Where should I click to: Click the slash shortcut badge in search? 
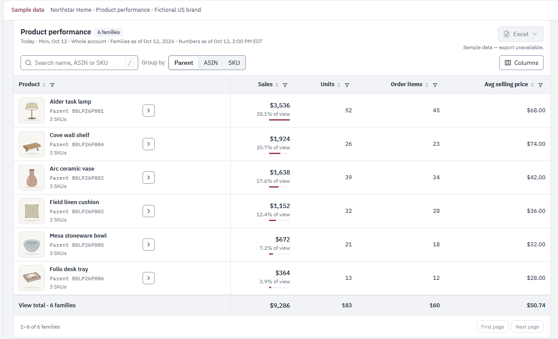(129, 63)
